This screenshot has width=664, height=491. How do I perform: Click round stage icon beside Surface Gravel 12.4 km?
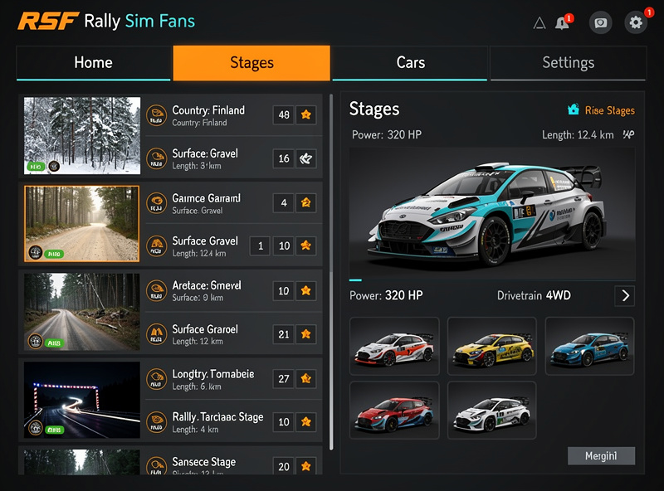coord(157,246)
